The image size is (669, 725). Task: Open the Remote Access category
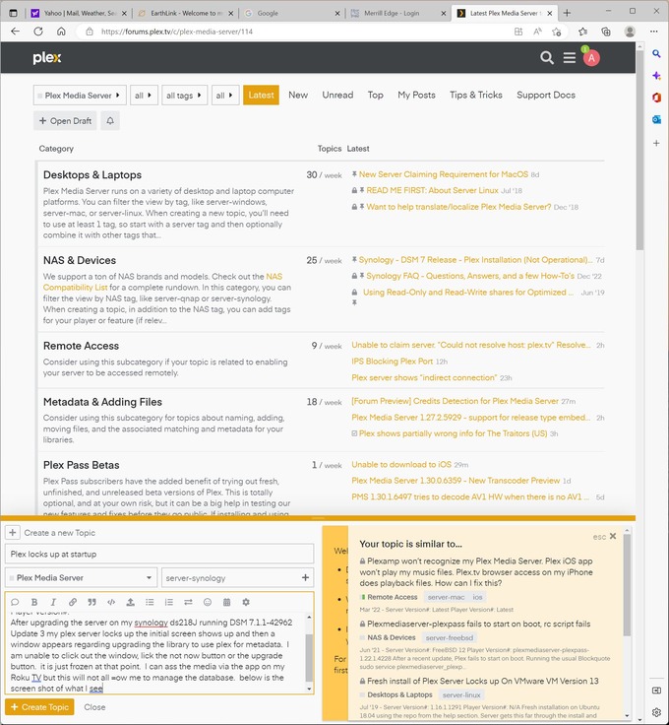point(81,346)
